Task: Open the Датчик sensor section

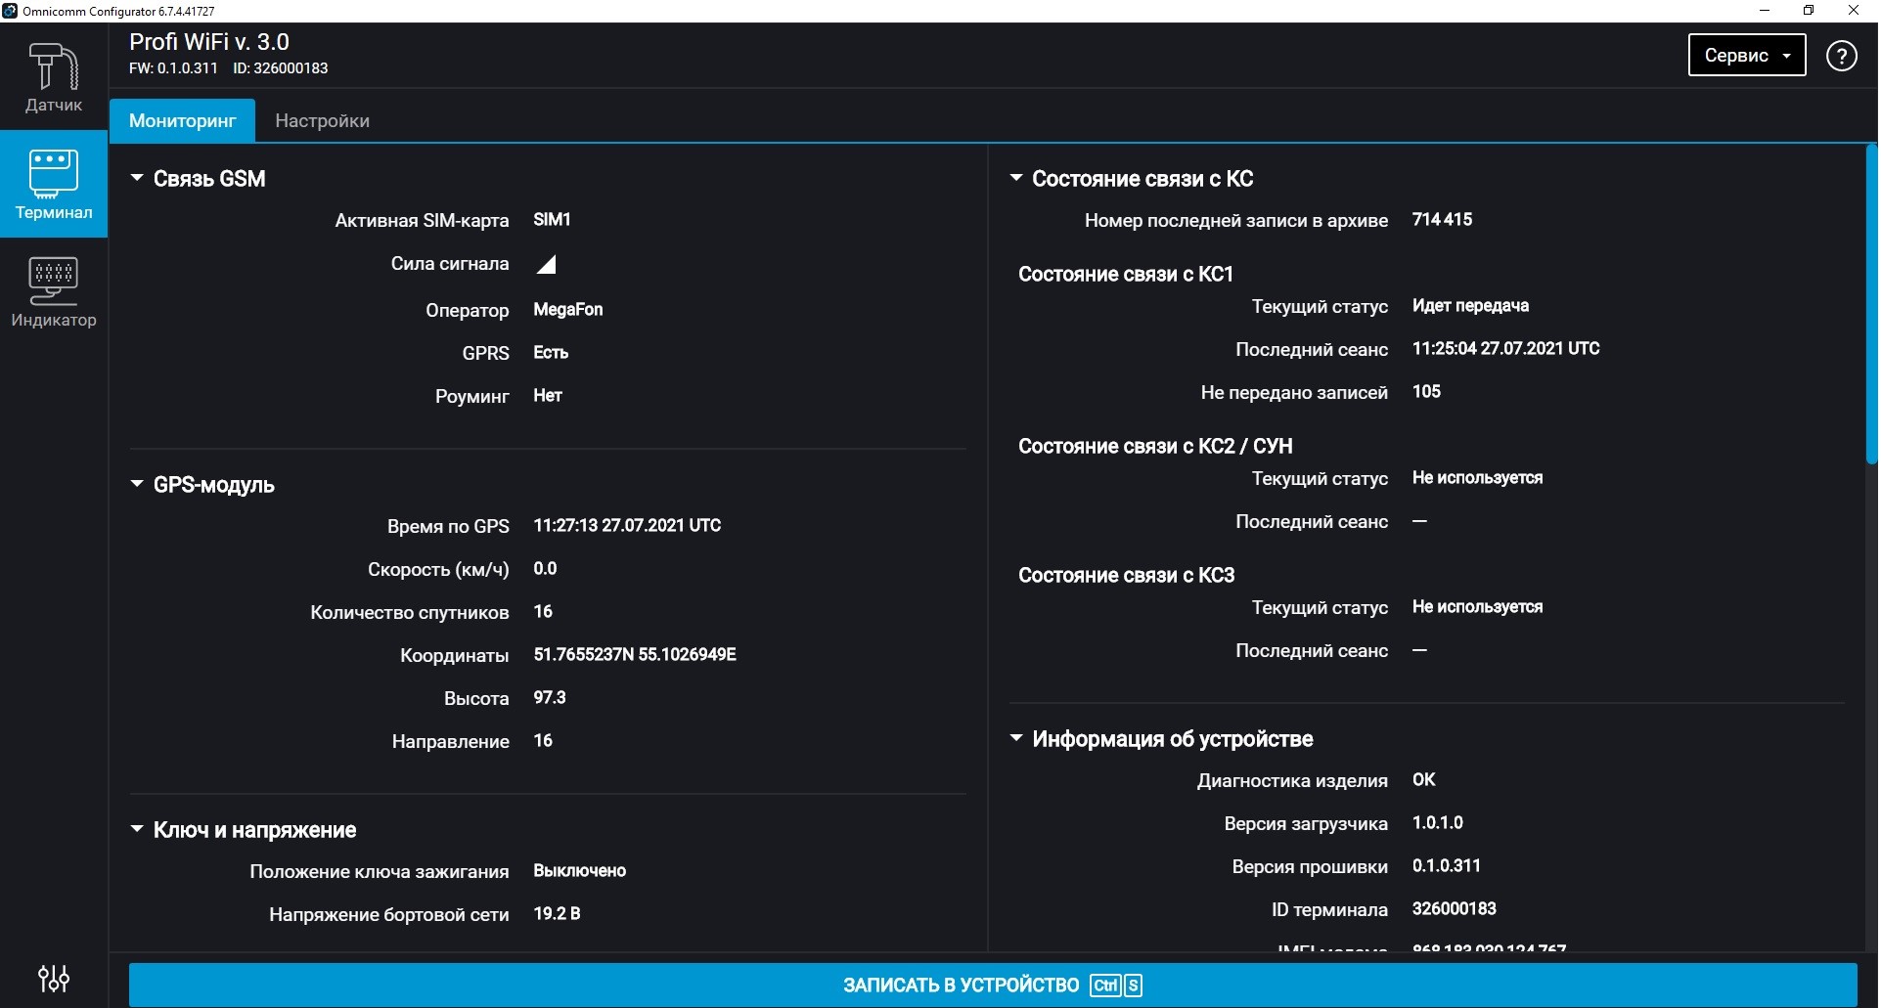Action: click(x=53, y=77)
